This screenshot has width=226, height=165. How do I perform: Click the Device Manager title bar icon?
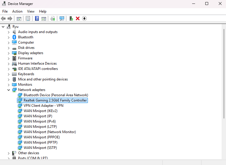4,4
